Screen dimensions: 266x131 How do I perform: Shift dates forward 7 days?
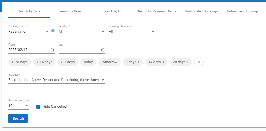click(x=133, y=62)
